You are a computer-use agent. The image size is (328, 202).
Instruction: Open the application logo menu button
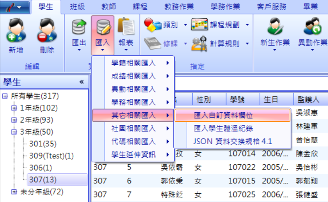(15, 7)
